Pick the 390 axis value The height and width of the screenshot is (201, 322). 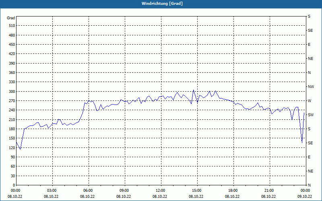(x=12, y=63)
